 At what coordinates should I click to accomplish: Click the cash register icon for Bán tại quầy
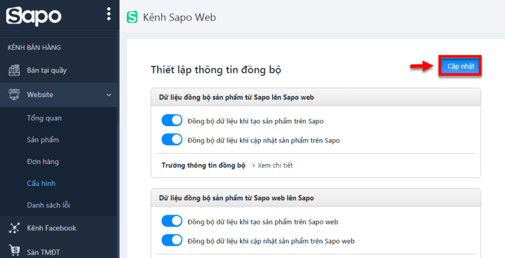[14, 70]
